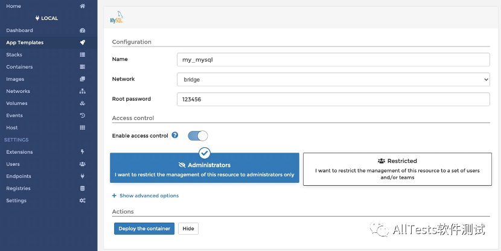Click the Volumes cubes icon
This screenshot has height=251, width=501.
[x=83, y=103]
